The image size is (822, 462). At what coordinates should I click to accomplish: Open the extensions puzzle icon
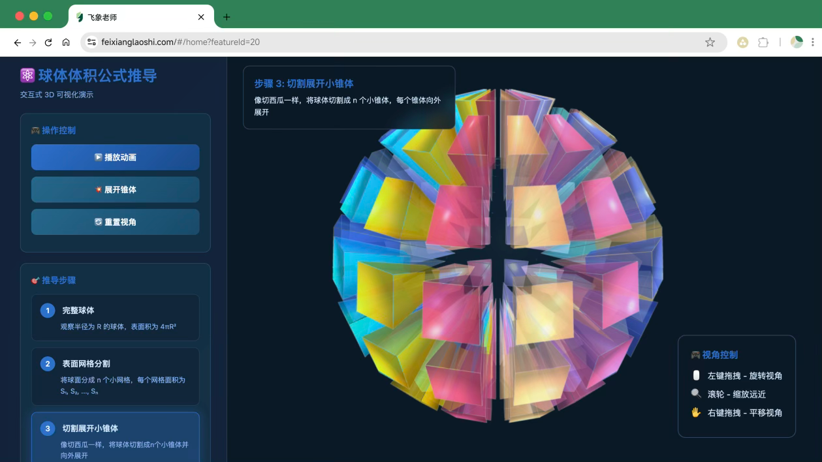click(763, 42)
